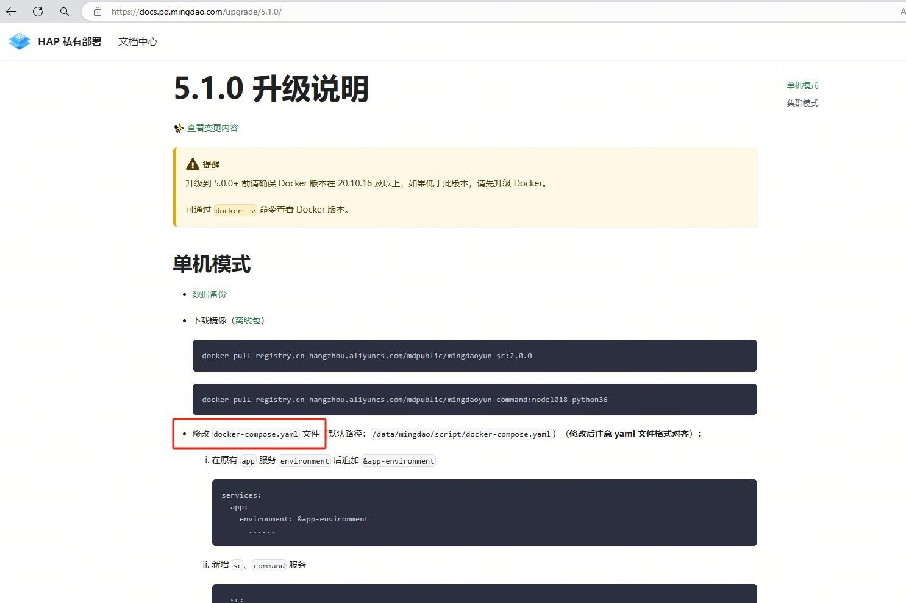The width and height of the screenshot is (906, 603).
Task: Click the magnifier search icon in browser toolbar
Action: [65, 12]
